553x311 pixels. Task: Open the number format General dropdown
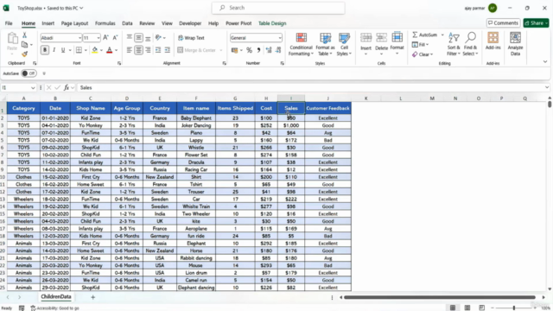280,38
